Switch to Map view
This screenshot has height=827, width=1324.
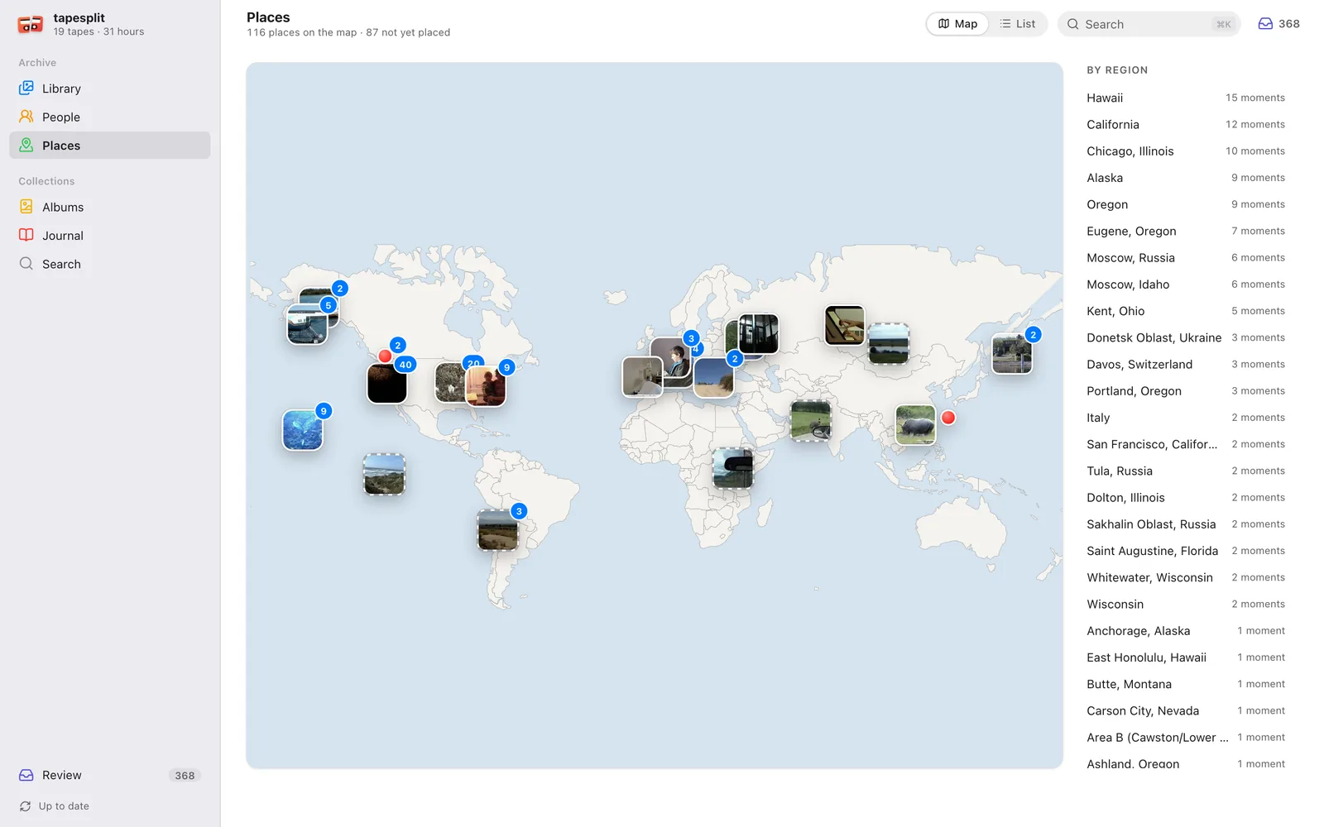point(957,24)
